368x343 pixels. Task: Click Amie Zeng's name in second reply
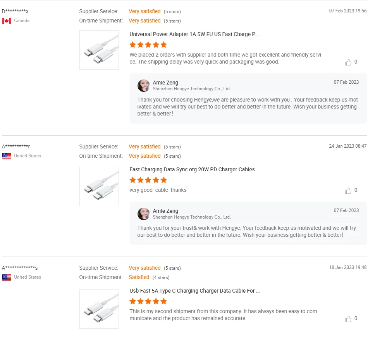165,211
